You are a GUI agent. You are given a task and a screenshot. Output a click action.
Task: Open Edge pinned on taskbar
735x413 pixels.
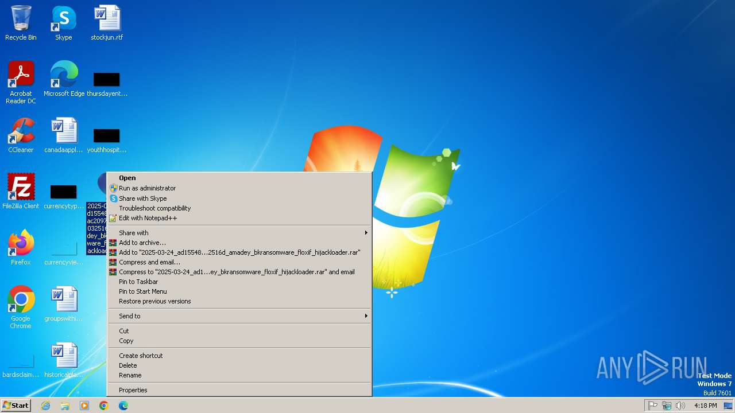[123, 406]
